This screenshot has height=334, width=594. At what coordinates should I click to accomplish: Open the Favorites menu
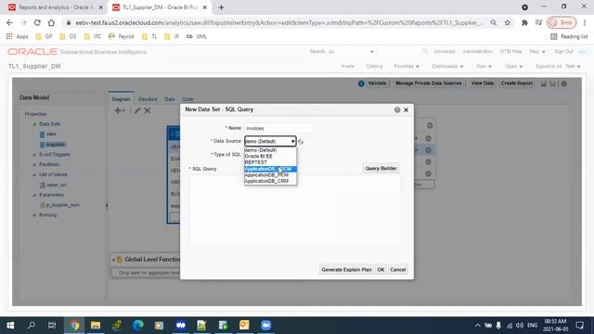(x=407, y=66)
